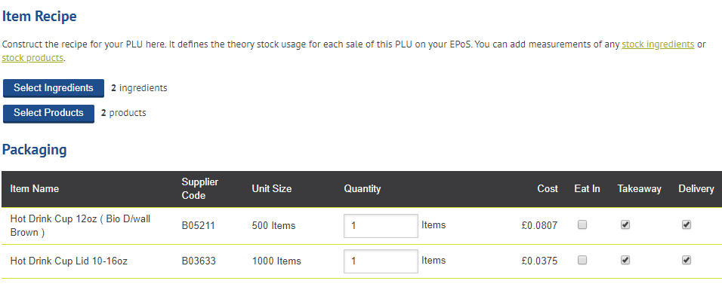Tick Eat In for Hot Drink Cup Lid

[582, 261]
